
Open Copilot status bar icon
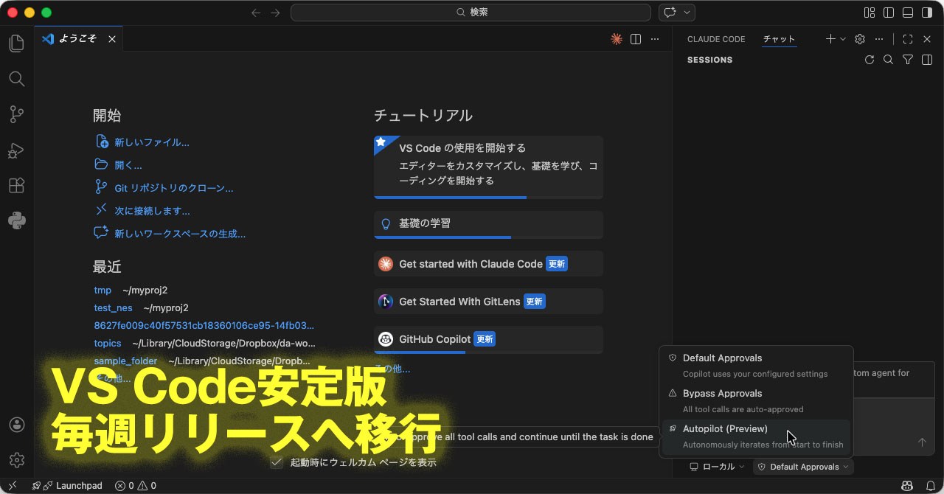(x=907, y=486)
